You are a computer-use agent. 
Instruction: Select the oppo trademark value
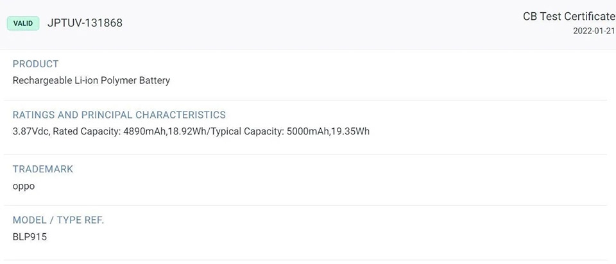[x=24, y=186]
